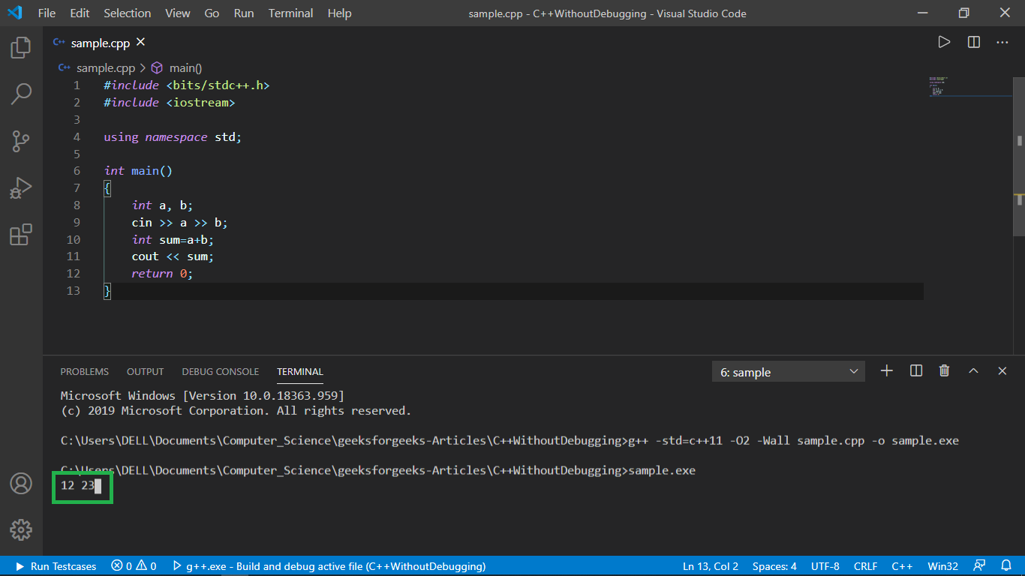Kill the terminal with the trash icon

coord(945,370)
